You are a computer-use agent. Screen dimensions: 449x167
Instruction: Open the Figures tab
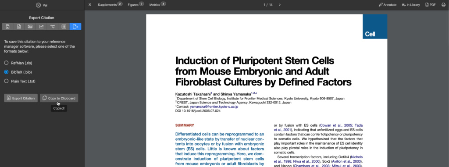(x=136, y=4)
